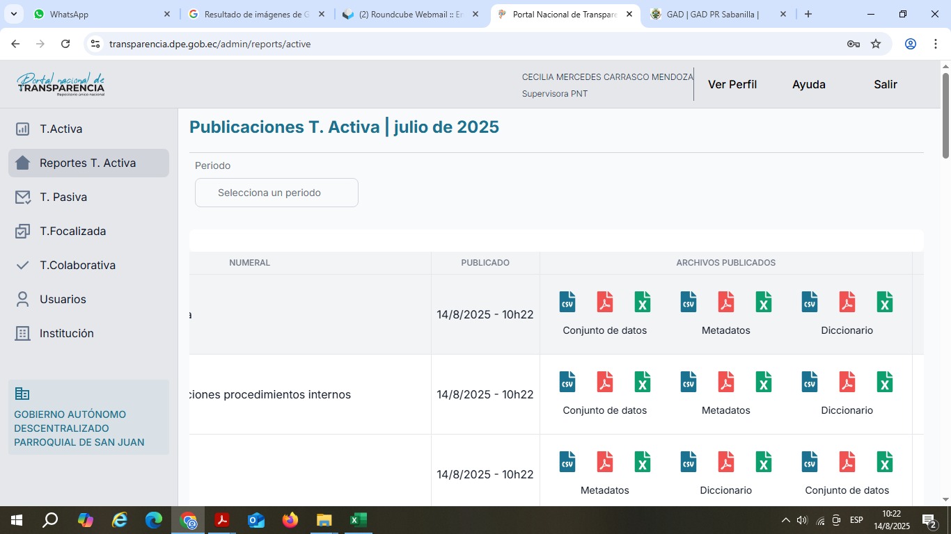Download Excel of third row Conjunto de datos
The height and width of the screenshot is (534, 951).
point(884,462)
